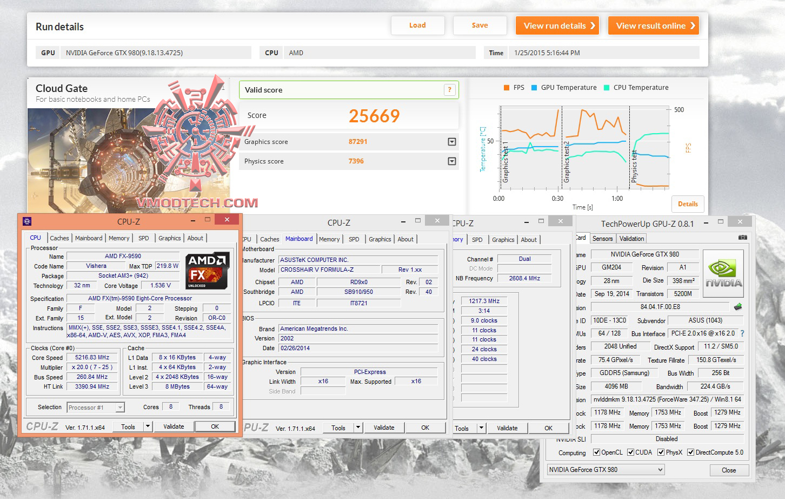The width and height of the screenshot is (785, 499).
Task: Click OK in the front CPU-Z window
Action: 215,426
